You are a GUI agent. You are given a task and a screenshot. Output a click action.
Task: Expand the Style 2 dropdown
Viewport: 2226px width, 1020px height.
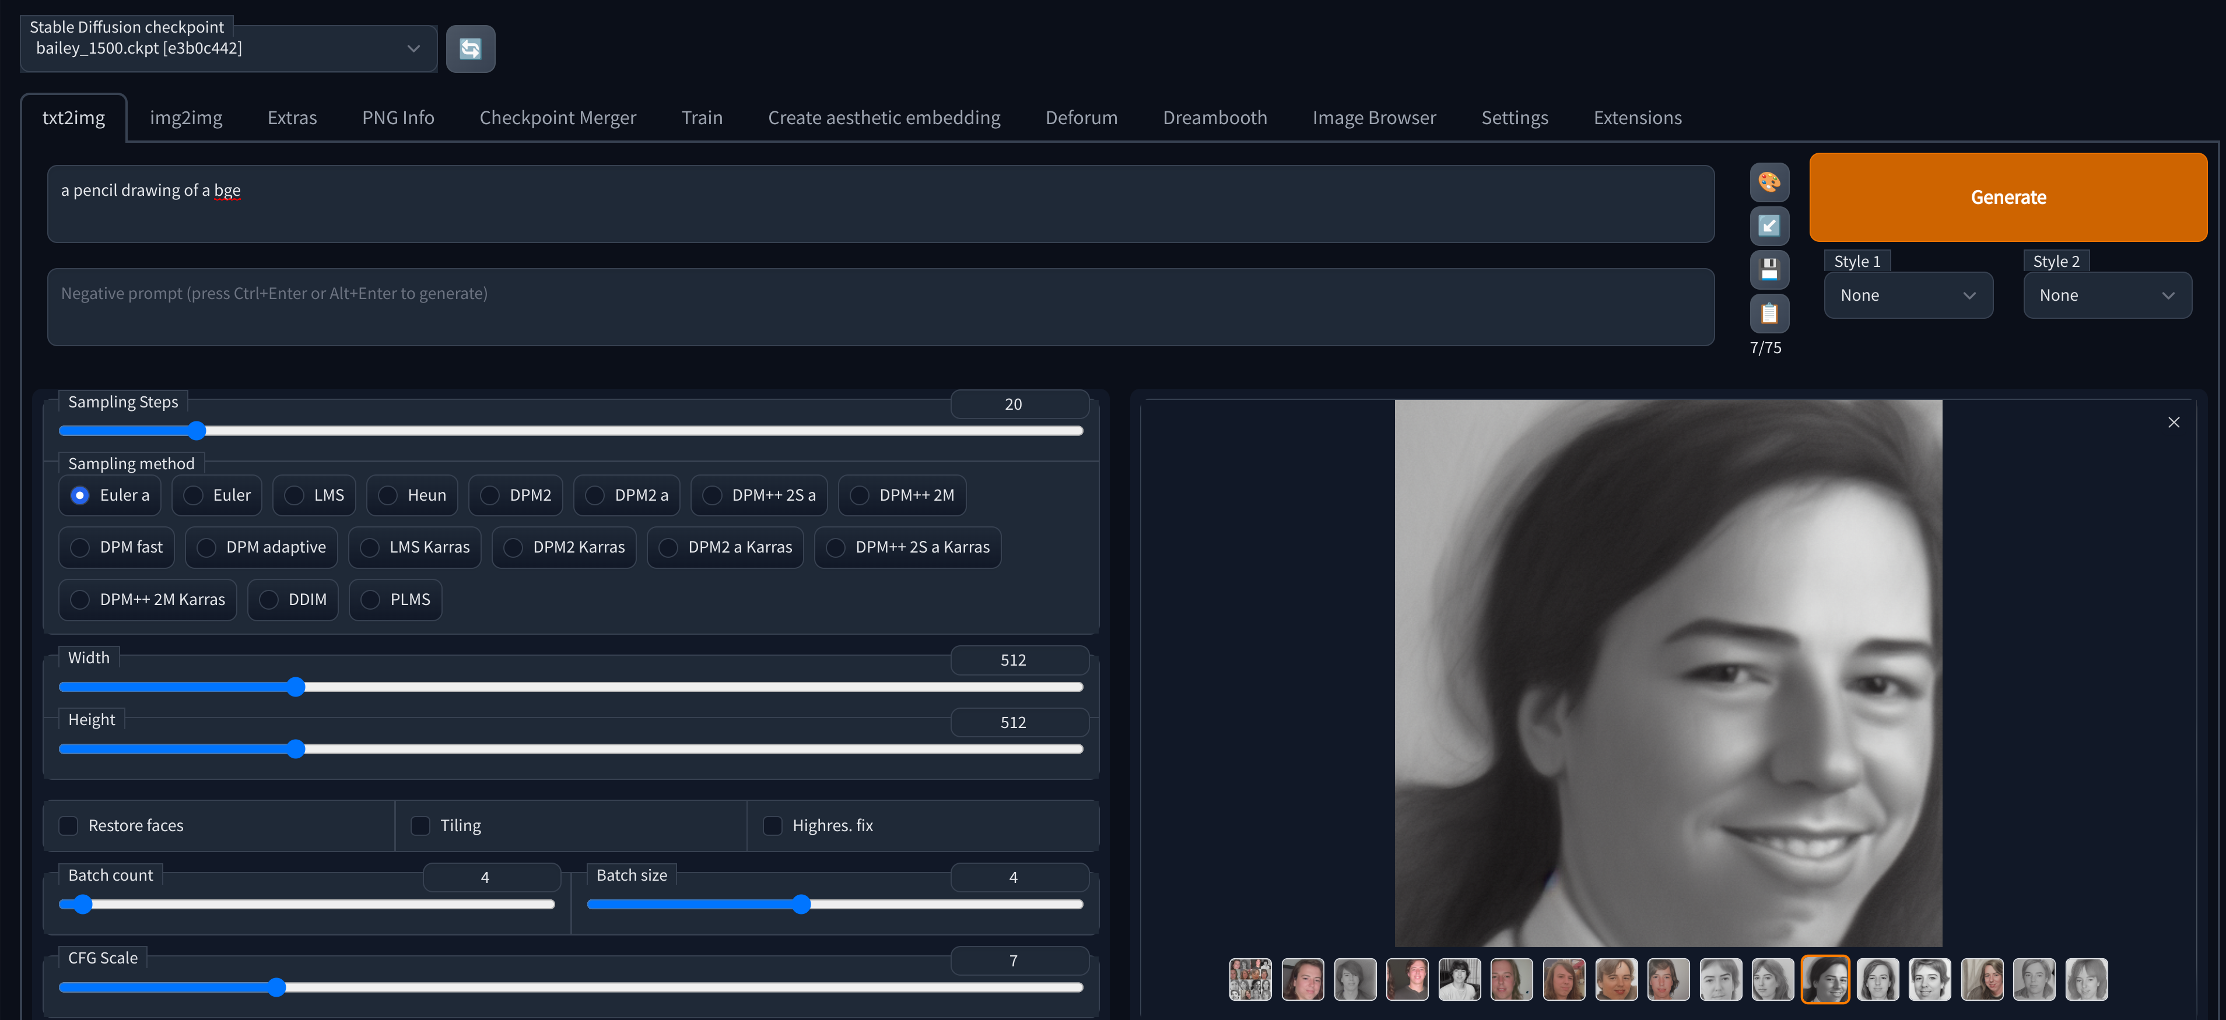pos(2106,296)
